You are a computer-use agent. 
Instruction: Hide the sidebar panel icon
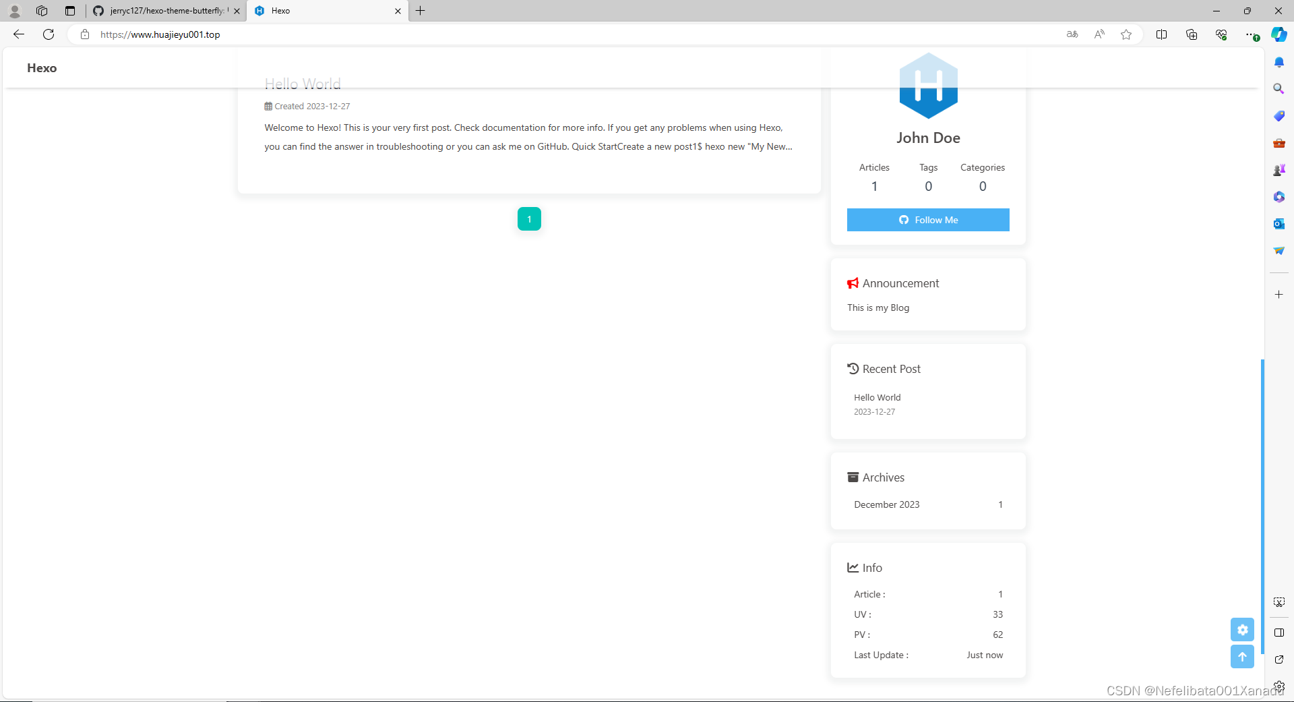[1278, 633]
